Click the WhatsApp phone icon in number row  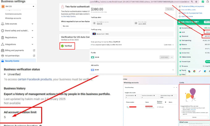pos(128,107)
